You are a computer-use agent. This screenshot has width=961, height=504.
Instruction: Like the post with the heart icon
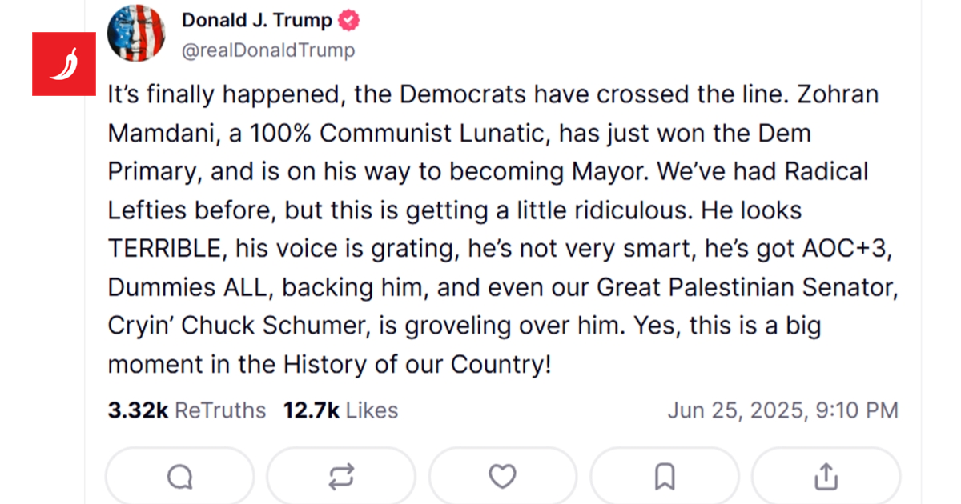pyautogui.click(x=502, y=478)
